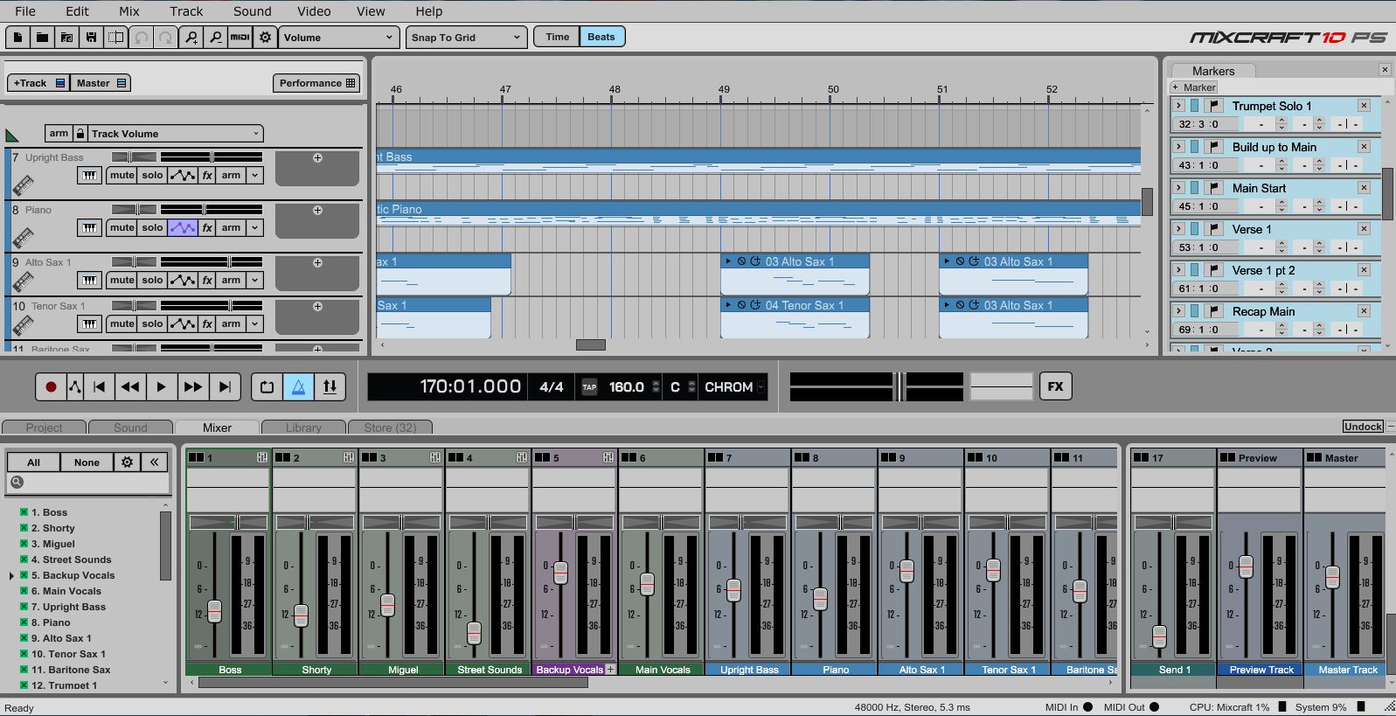The image size is (1396, 716).
Task: Click the Undock button
Action: (1363, 427)
